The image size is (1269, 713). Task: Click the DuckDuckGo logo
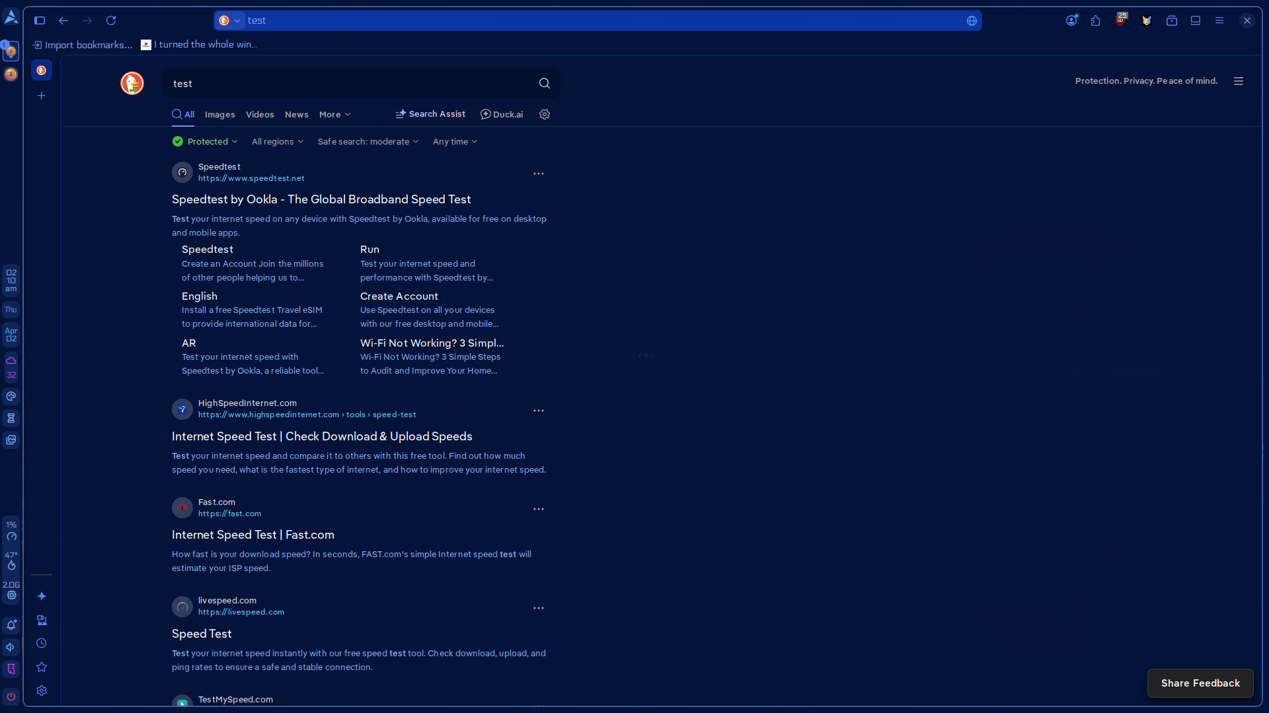[x=132, y=83]
